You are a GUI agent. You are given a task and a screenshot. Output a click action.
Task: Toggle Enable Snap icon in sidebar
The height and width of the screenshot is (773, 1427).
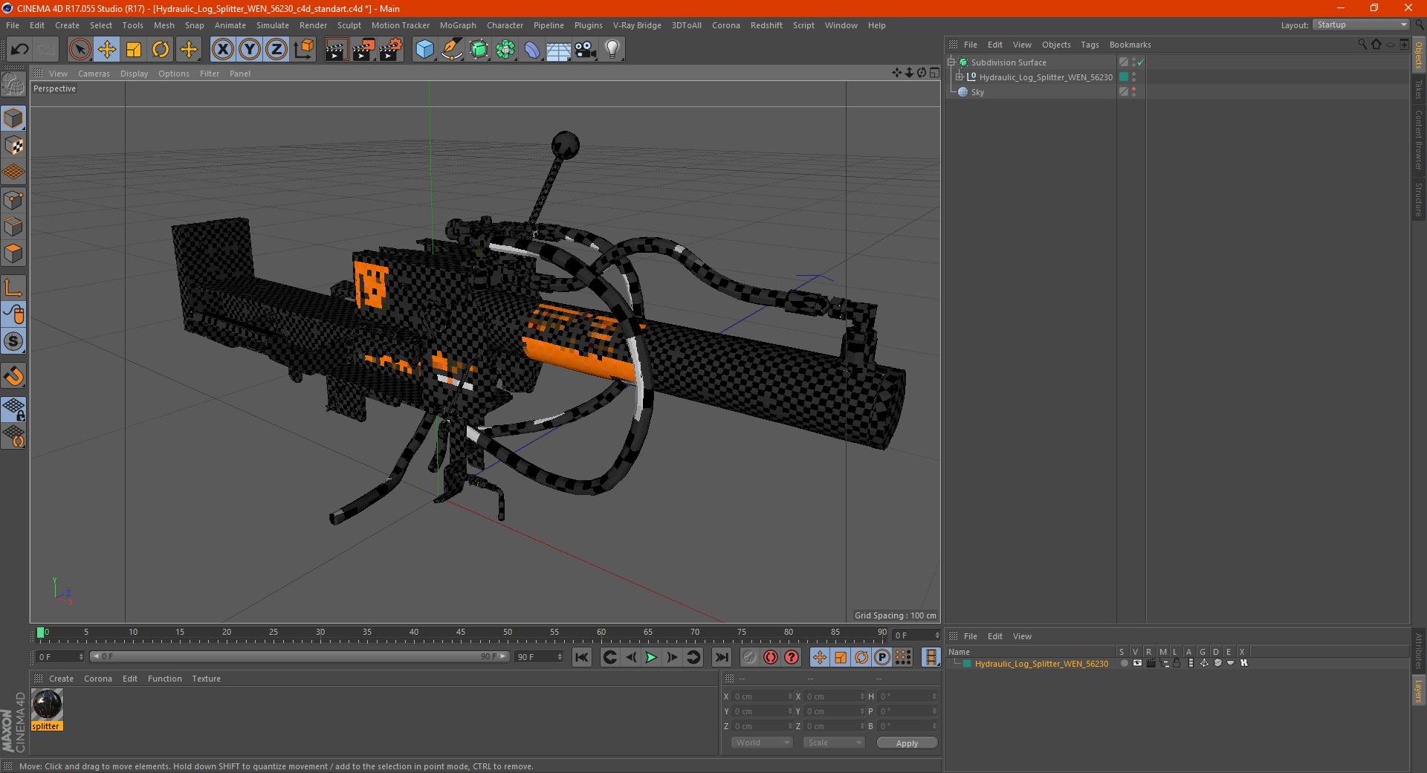(13, 376)
